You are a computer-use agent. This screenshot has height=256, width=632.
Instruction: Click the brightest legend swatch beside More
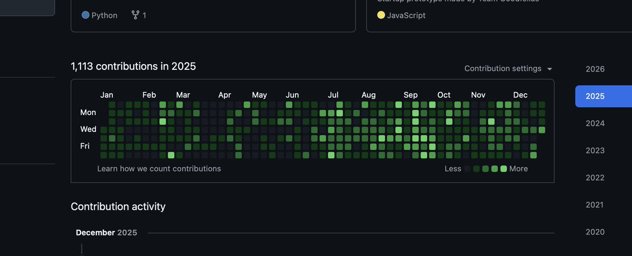[503, 169]
